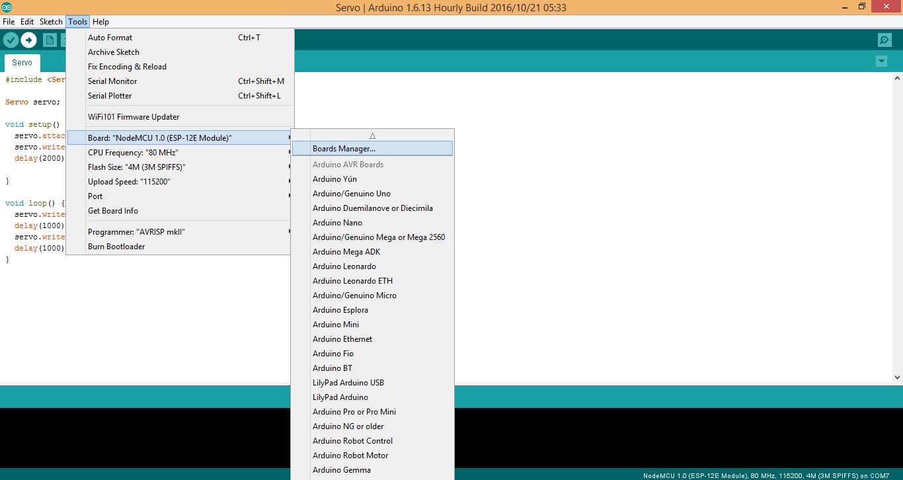The image size is (903, 480).
Task: Open the Help menu
Action: coord(100,22)
